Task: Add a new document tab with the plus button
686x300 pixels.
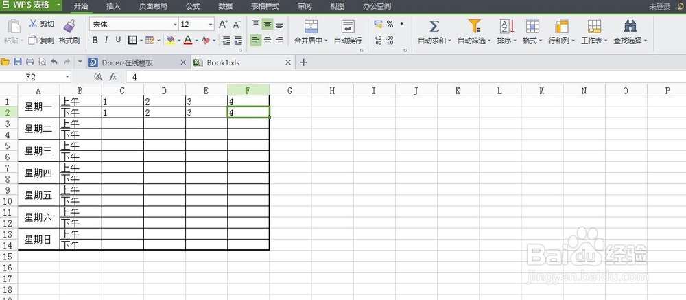Action: 304,62
